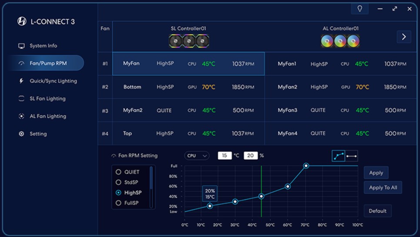The image size is (420, 237).
Task: Select SL row #2 Bottom
Action: [189, 87]
